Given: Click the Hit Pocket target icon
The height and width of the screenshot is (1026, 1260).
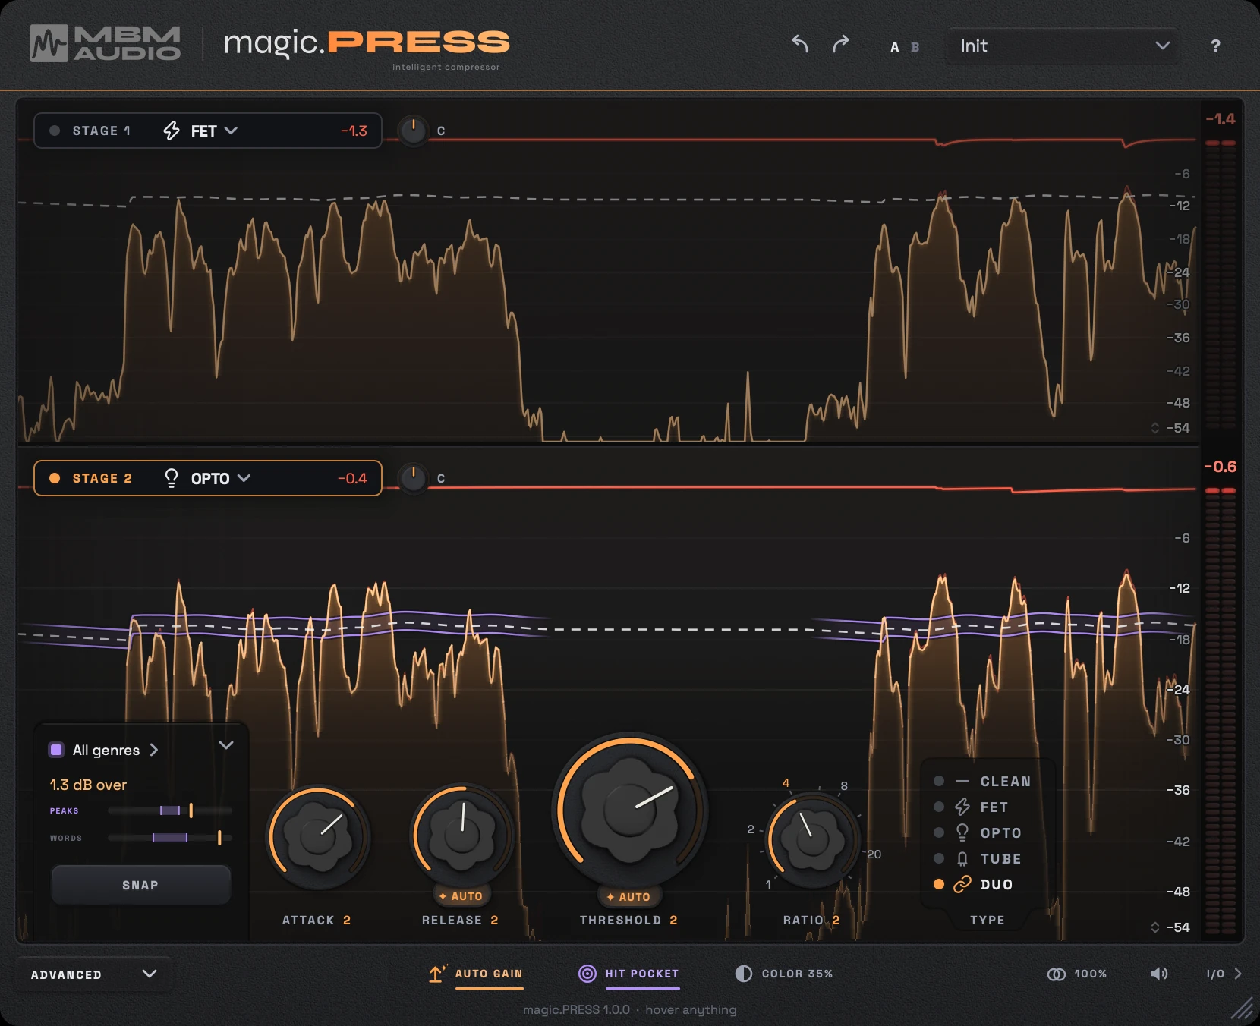Looking at the screenshot, I should 587,974.
